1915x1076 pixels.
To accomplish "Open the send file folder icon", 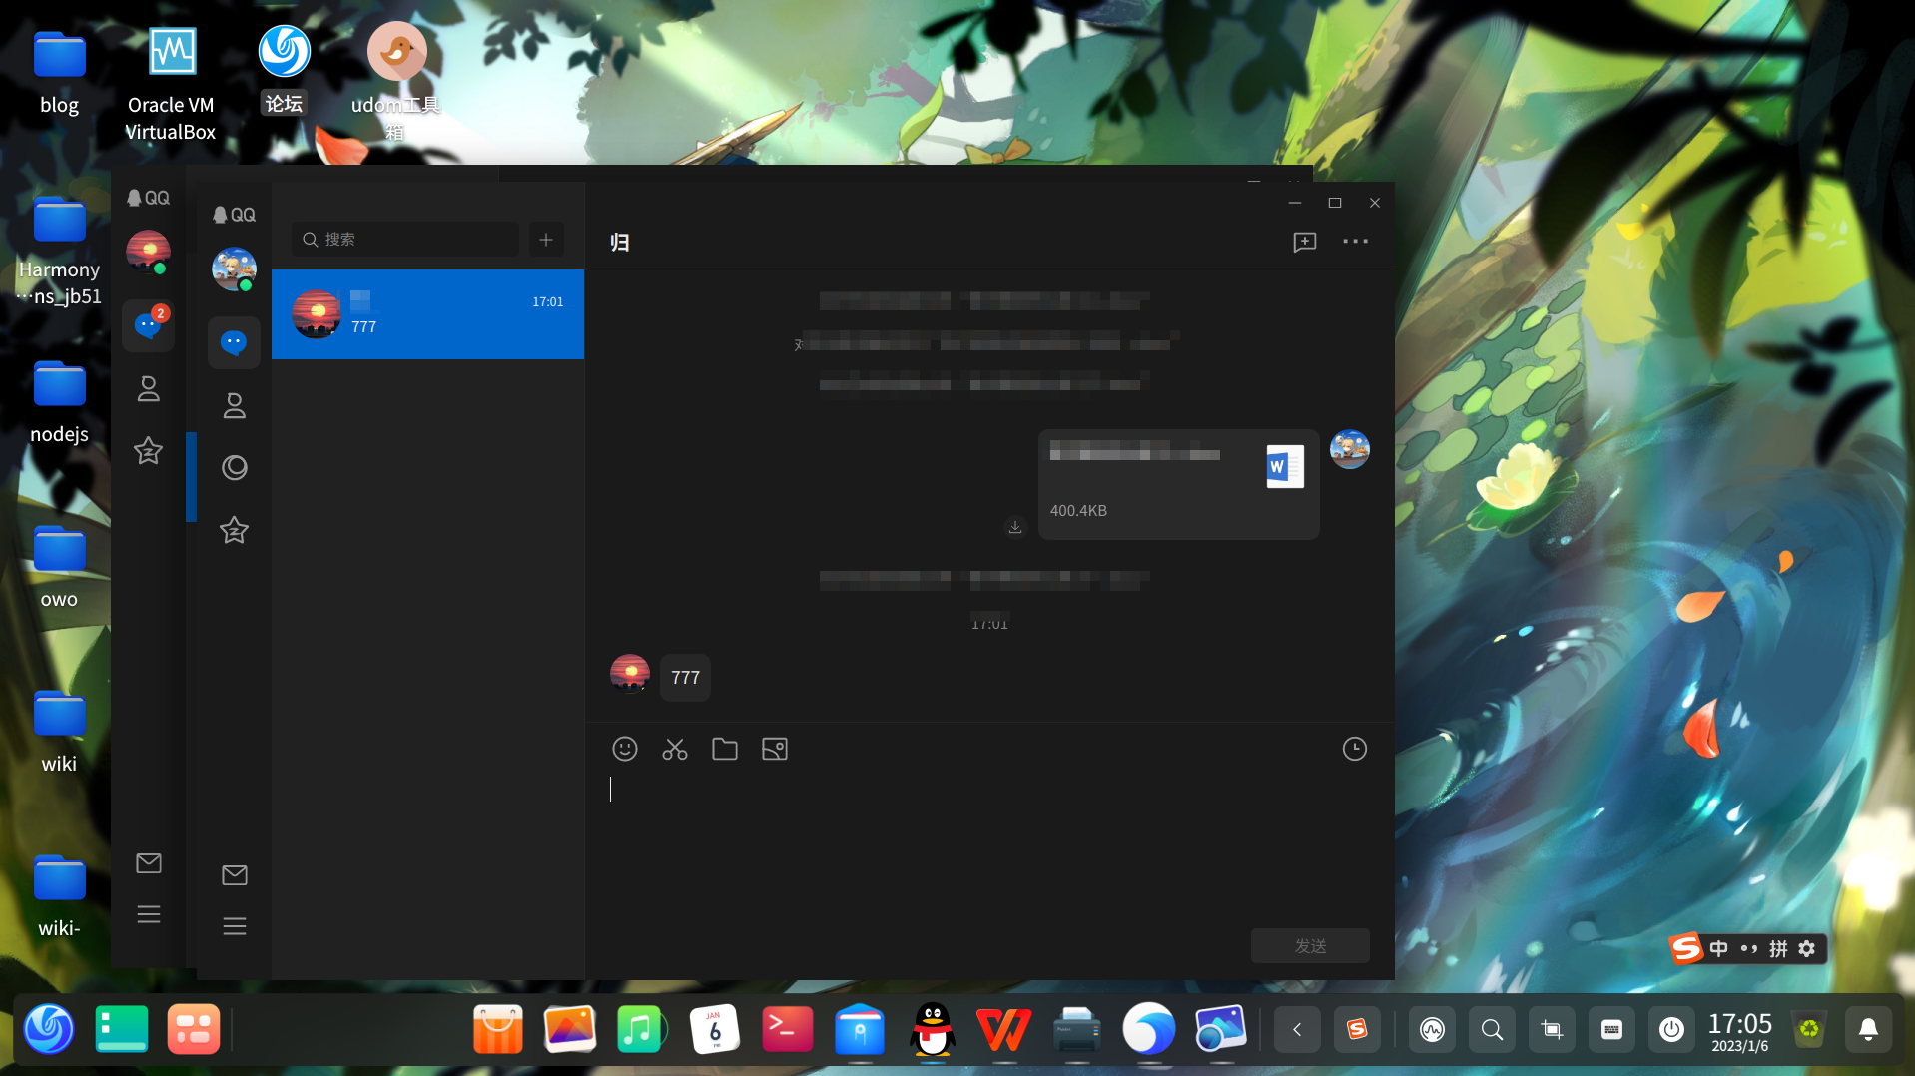I will pyautogui.click(x=725, y=749).
